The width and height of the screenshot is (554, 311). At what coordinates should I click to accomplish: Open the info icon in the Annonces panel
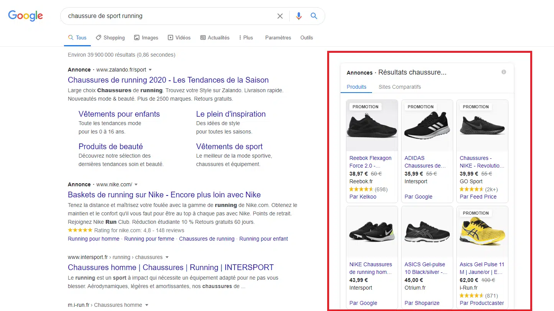tap(504, 72)
